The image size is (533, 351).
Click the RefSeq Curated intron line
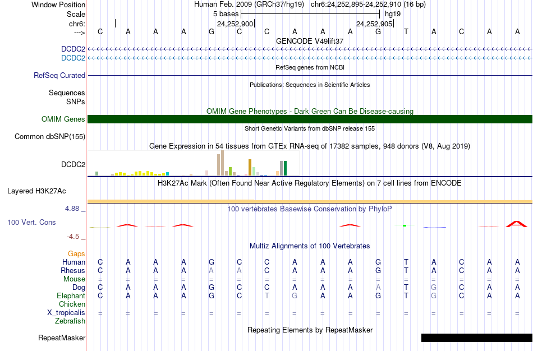tap(310, 76)
